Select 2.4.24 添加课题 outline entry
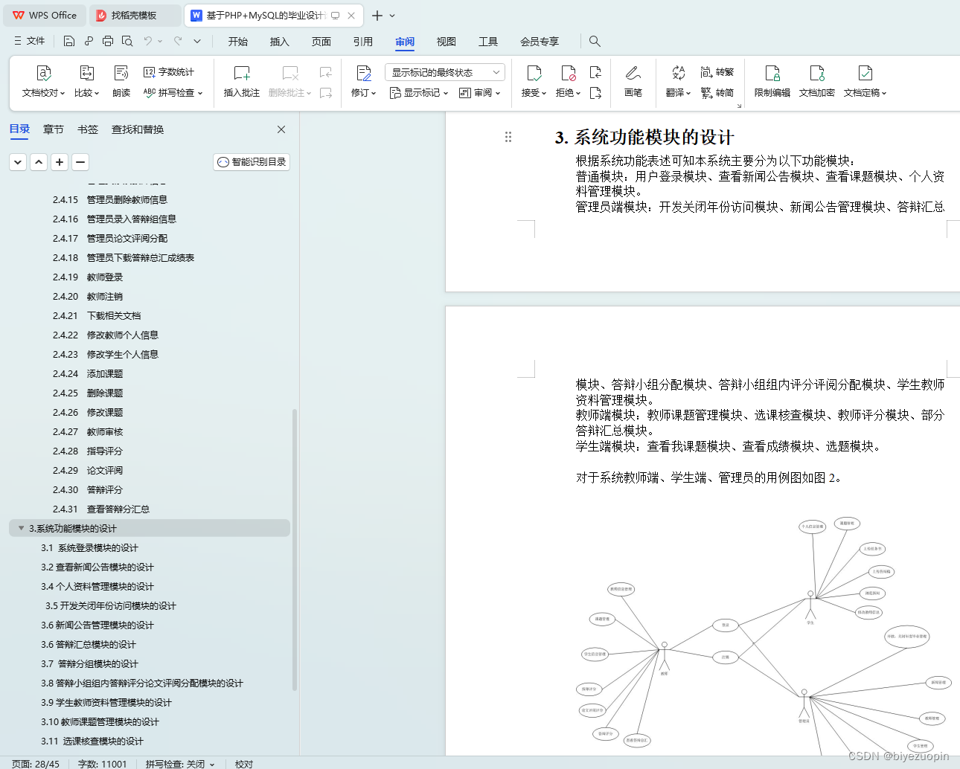The height and width of the screenshot is (769, 960). click(x=88, y=373)
